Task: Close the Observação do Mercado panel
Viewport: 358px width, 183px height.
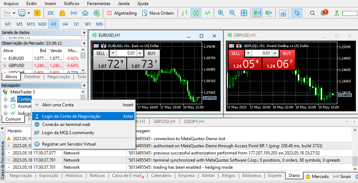Action: 84,43
